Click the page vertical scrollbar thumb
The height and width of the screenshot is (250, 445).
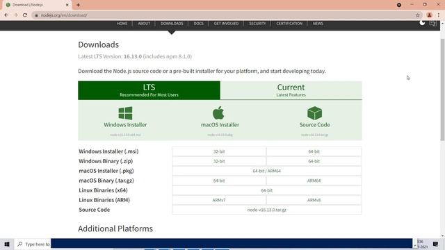pos(442,90)
